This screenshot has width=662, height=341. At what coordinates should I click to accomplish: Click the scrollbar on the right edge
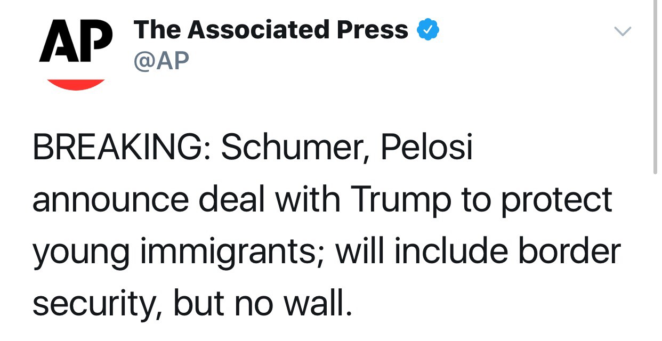pos(655,85)
